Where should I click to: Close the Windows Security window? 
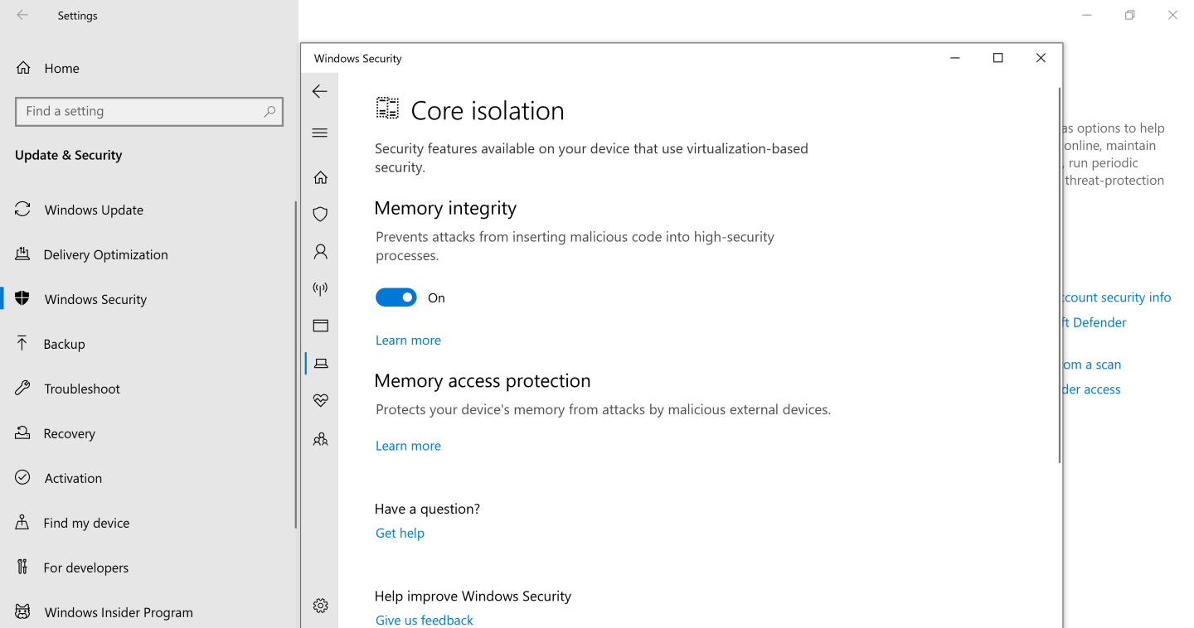click(1041, 58)
